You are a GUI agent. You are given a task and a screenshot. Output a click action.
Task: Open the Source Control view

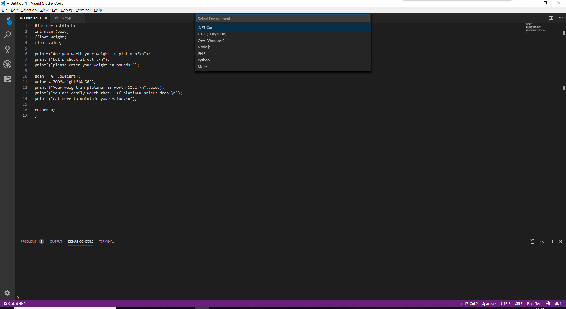pos(7,50)
